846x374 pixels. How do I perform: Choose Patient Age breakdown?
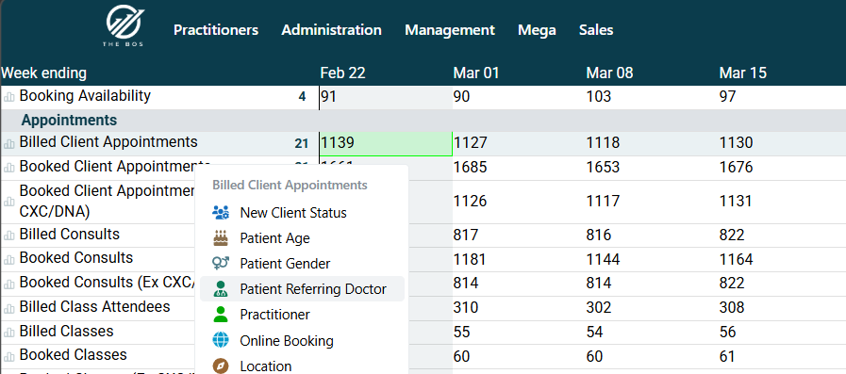302,238
